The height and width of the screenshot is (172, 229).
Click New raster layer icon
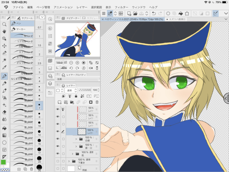click(x=60, y=102)
